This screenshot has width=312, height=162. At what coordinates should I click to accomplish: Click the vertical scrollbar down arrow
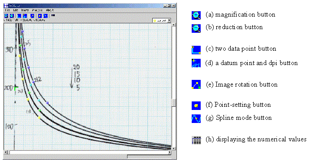pos(174,149)
